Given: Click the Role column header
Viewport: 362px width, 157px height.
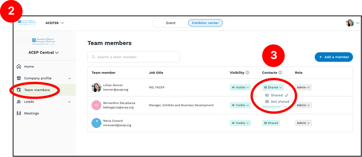Looking at the screenshot, I should coord(298,72).
